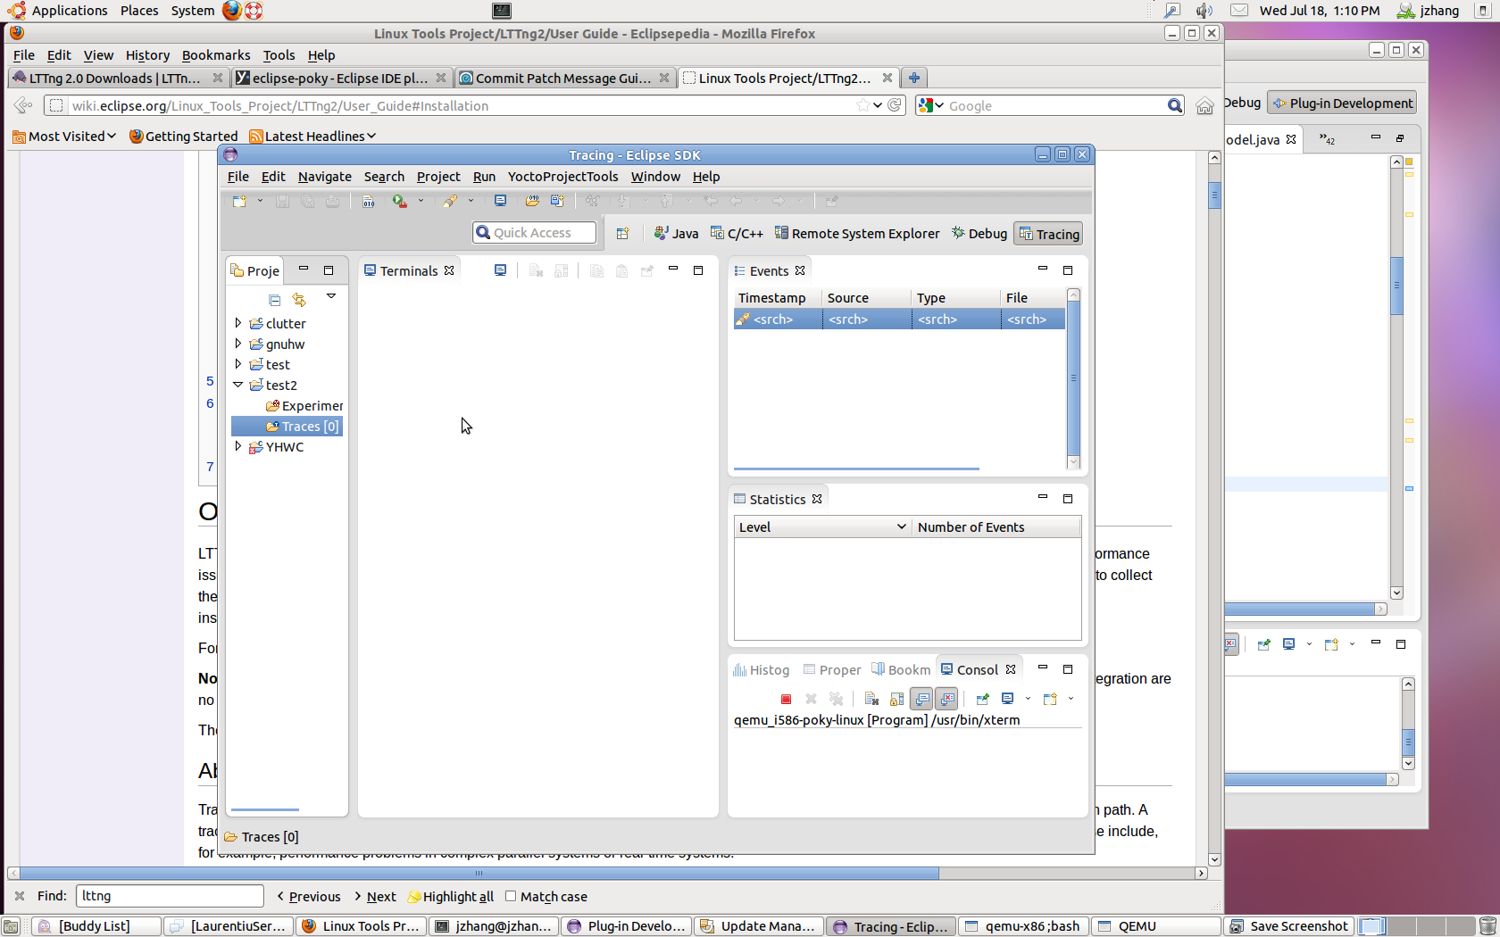Maximize the Statistics view panel

pos(1067,499)
